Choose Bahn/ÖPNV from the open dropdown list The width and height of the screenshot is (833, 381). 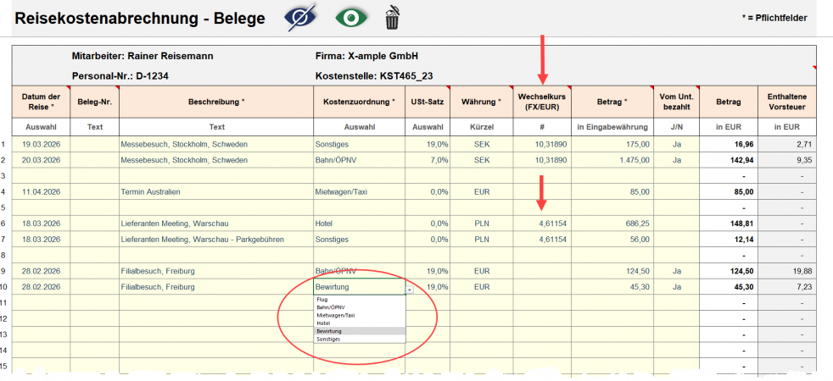tap(333, 307)
